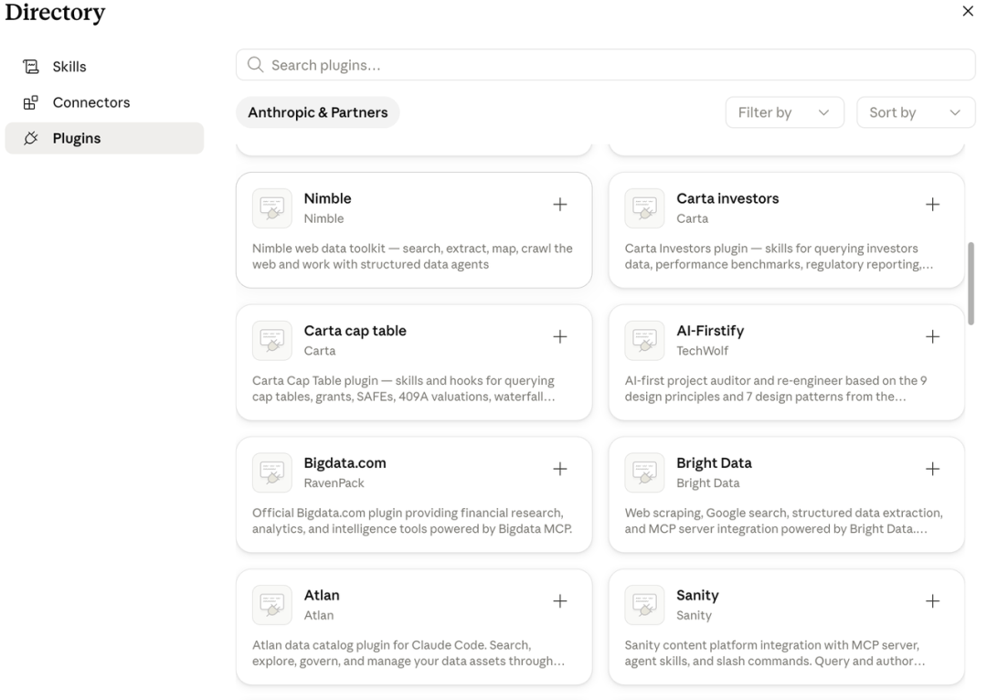987x700 pixels.
Task: Click the Carta cap table thumbnail icon
Action: click(272, 341)
